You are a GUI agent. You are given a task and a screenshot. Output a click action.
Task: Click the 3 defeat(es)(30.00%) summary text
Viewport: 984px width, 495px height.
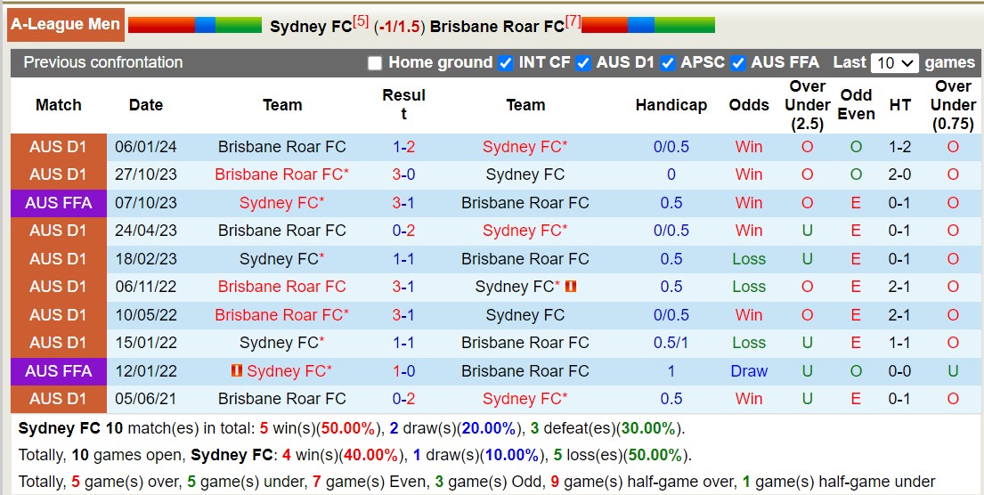[x=605, y=429]
